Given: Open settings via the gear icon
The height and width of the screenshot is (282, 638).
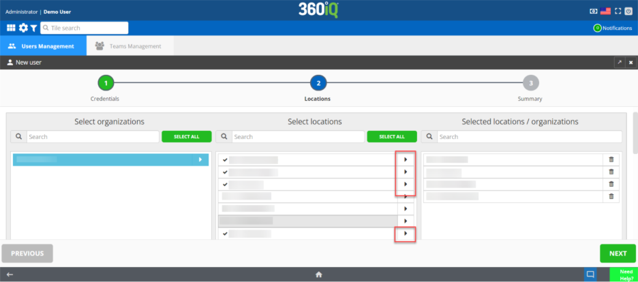Looking at the screenshot, I should [23, 28].
